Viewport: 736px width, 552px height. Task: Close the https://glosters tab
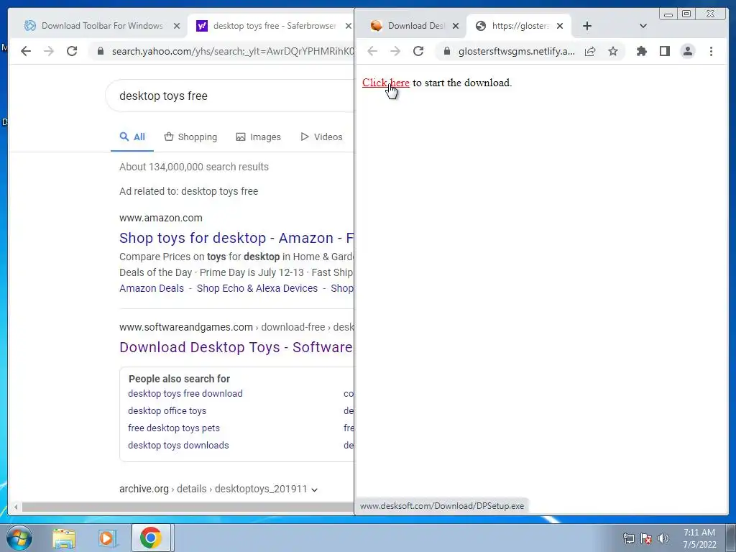559,26
